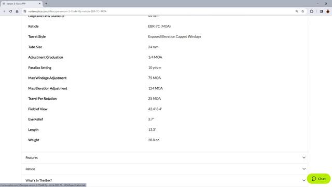The image size is (332, 187).
Task: Open the green Chat button
Action: [319, 179]
